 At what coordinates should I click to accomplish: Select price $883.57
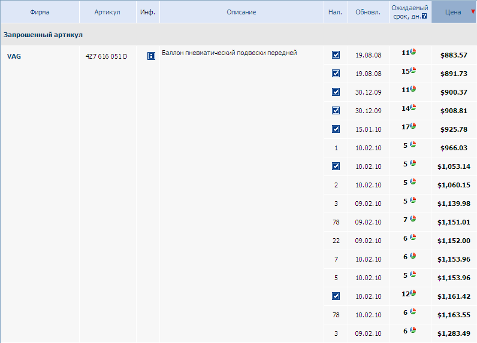click(454, 55)
